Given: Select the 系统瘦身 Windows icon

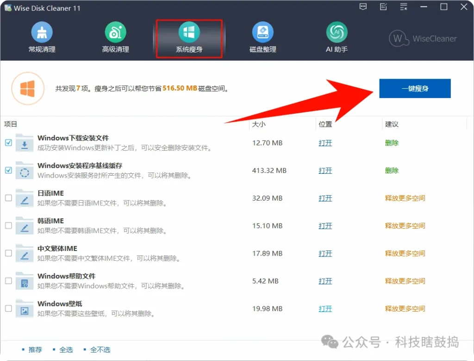Looking at the screenshot, I should tap(189, 32).
